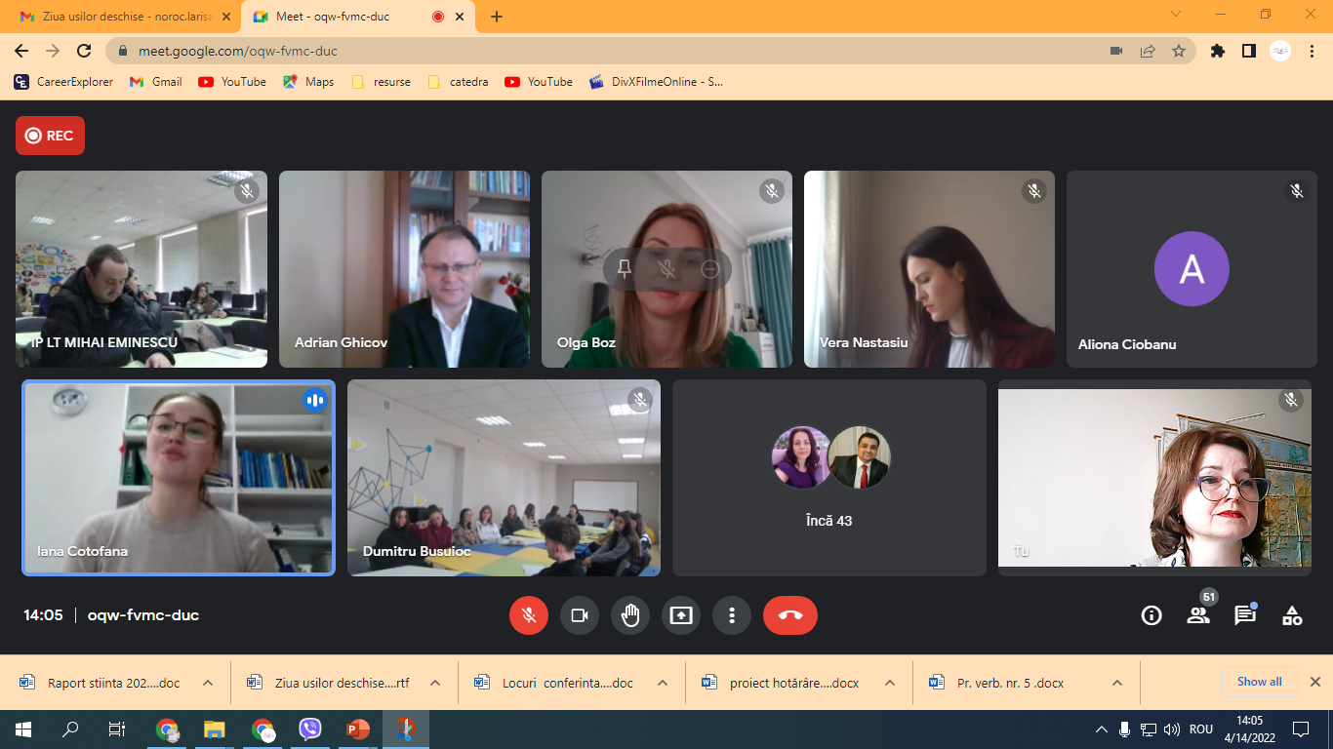Image resolution: width=1333 pixels, height=749 pixels.
Task: Open the Maps bookmark
Action: [308, 82]
